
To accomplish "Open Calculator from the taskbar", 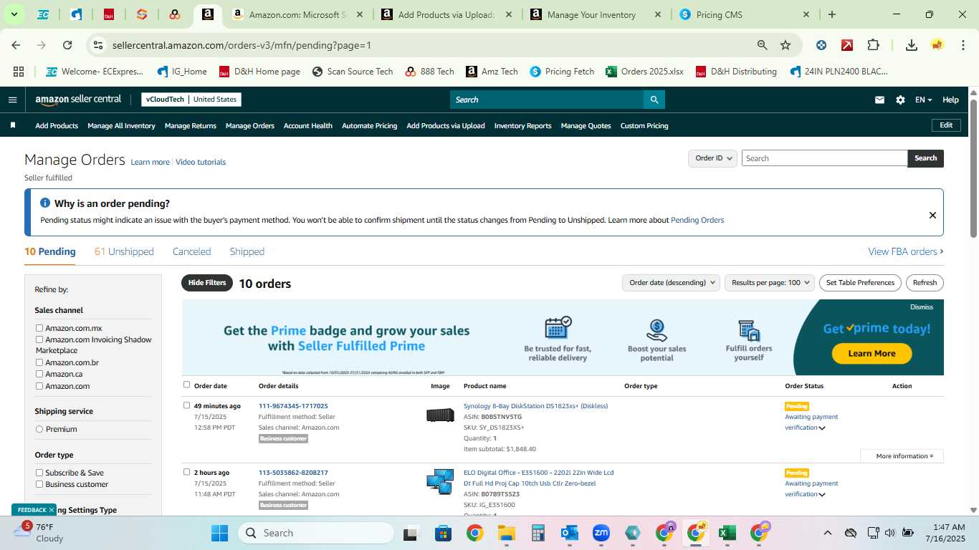I will (538, 533).
